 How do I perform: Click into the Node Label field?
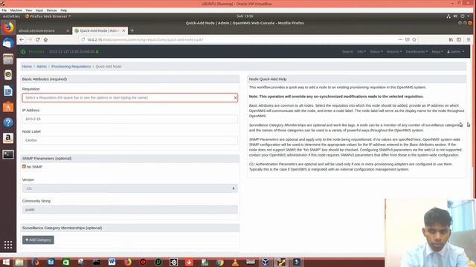point(130,140)
